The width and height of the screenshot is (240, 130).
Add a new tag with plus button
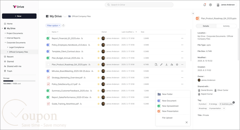click(224, 108)
